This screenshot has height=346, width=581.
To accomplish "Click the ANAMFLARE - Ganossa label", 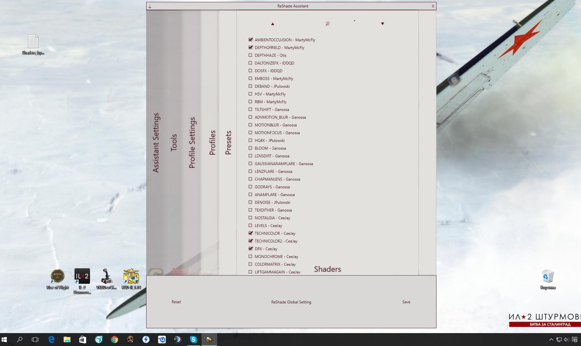I will click(275, 195).
